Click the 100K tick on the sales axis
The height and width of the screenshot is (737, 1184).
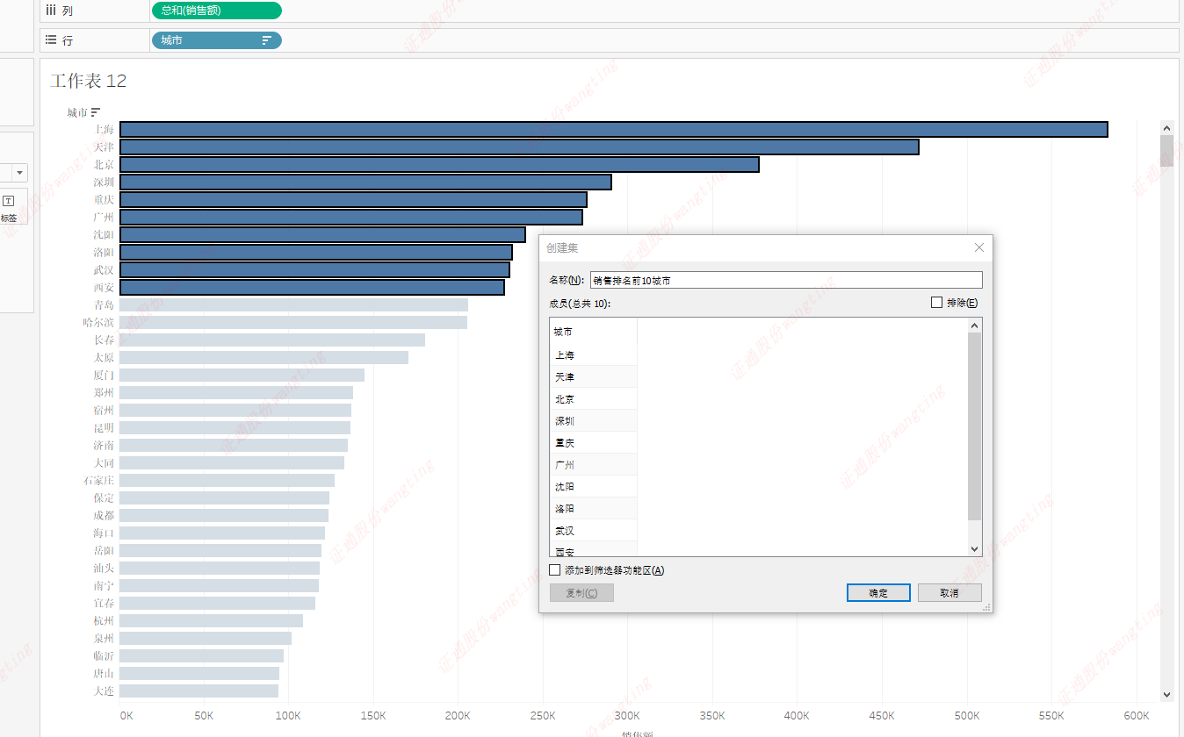point(288,715)
